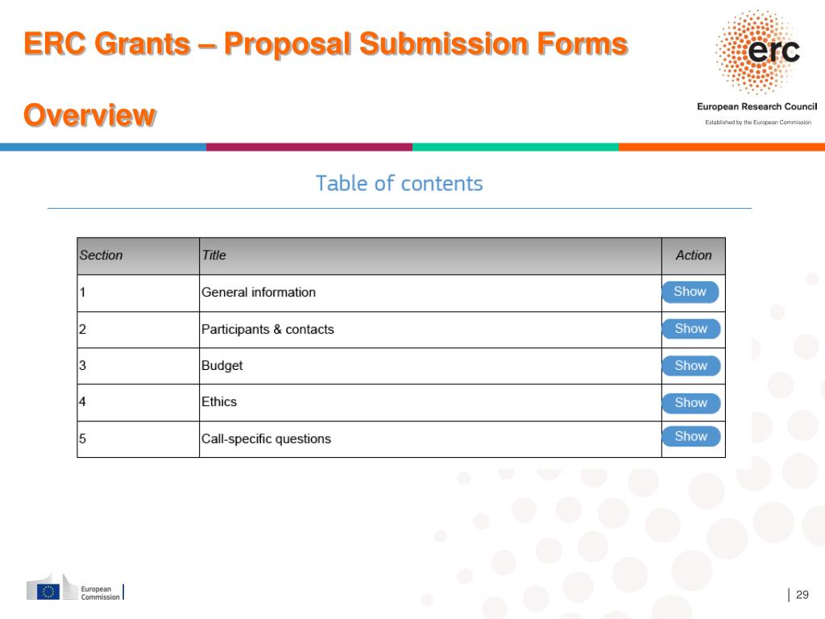The height and width of the screenshot is (619, 825).
Task: Click the Table of contents heading
Action: point(399,184)
